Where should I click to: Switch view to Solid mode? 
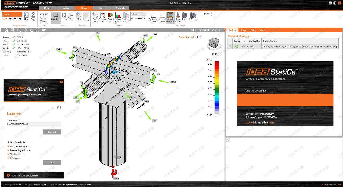click(193, 30)
